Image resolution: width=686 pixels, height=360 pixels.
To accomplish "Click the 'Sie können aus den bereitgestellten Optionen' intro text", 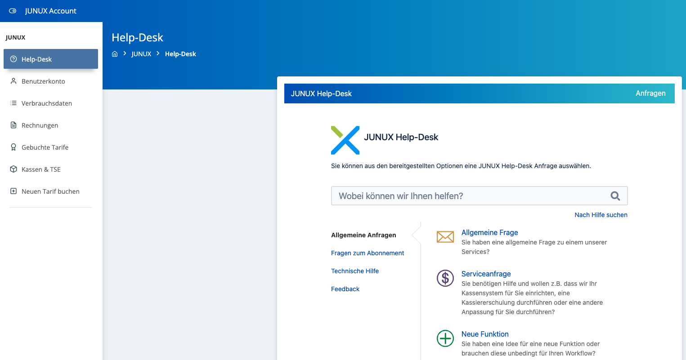I will [x=461, y=166].
